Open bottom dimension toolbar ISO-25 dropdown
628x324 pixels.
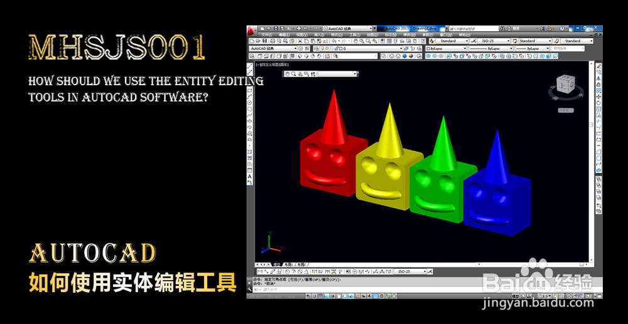[x=411, y=271]
